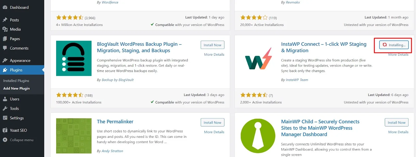Open the Installed Plugins submenu item
Screen dimensions: 416x157
(16, 81)
